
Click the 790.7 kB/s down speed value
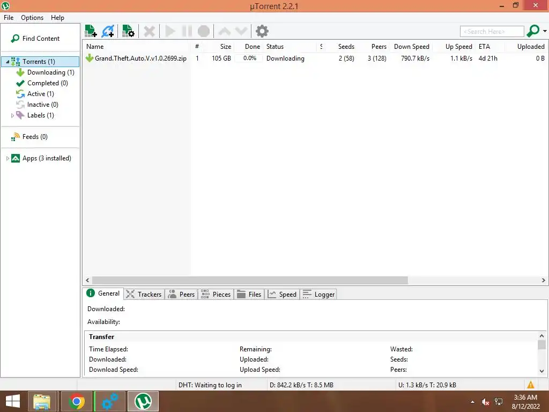(x=416, y=58)
